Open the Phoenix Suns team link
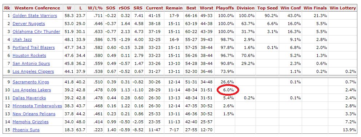Image resolution: width=361 pixels, height=137 pixels. 26,130
